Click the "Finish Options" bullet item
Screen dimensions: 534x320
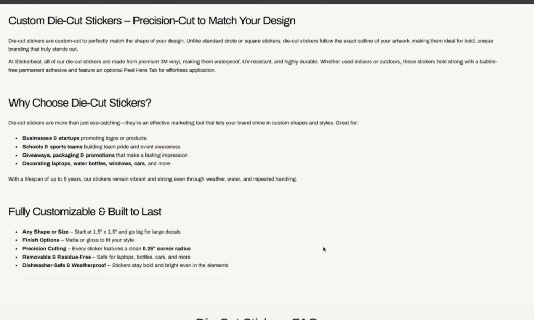41,240
